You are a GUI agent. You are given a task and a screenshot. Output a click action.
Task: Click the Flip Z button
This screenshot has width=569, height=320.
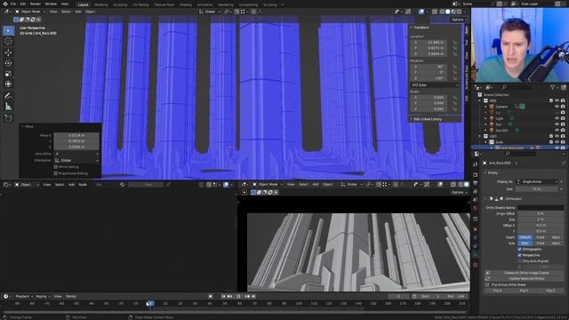(550, 291)
